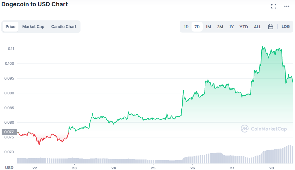Show year-to-date with YTD
The height and width of the screenshot is (170, 295).
[244, 27]
